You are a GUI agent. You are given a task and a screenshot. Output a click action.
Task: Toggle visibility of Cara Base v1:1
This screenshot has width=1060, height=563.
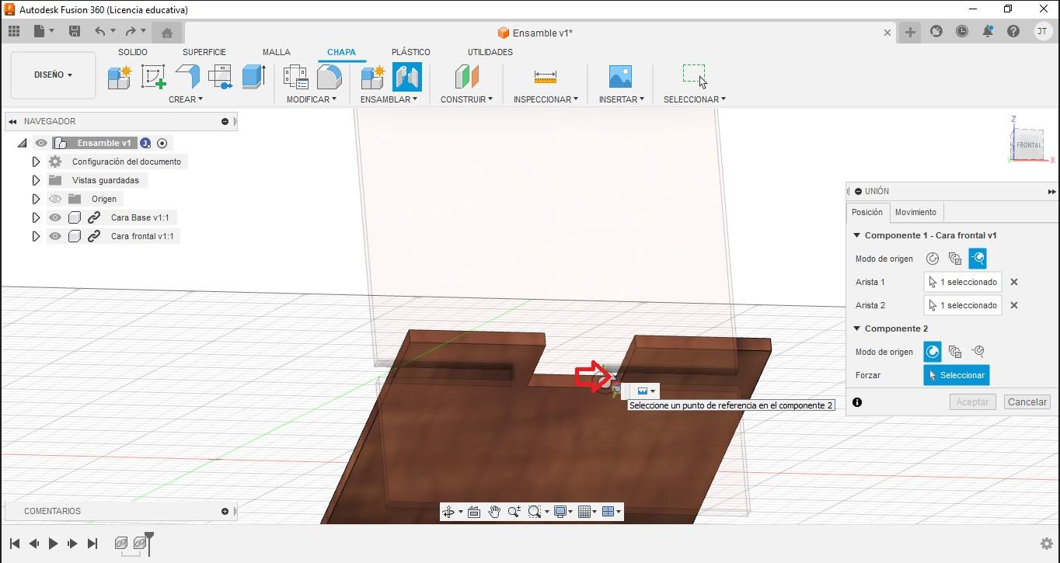pos(54,217)
